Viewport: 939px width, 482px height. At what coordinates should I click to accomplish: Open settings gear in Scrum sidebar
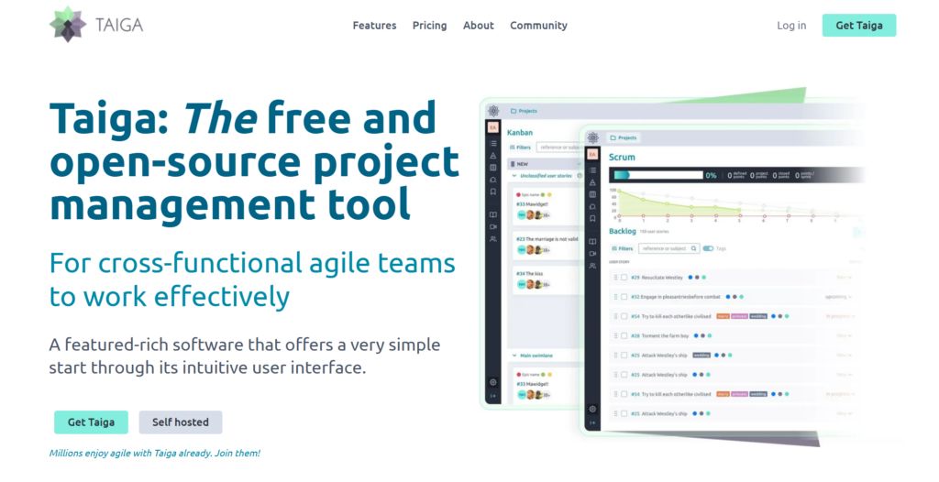click(x=592, y=409)
